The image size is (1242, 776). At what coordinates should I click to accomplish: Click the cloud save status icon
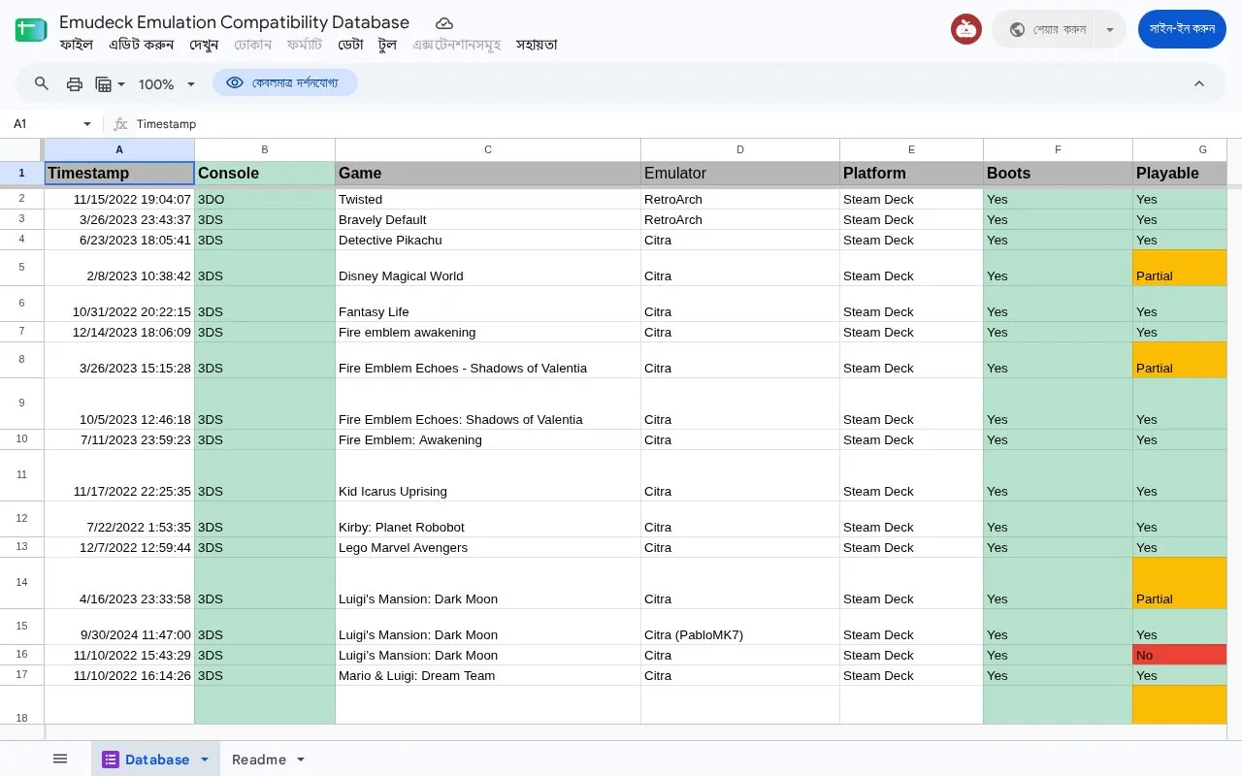click(x=443, y=22)
